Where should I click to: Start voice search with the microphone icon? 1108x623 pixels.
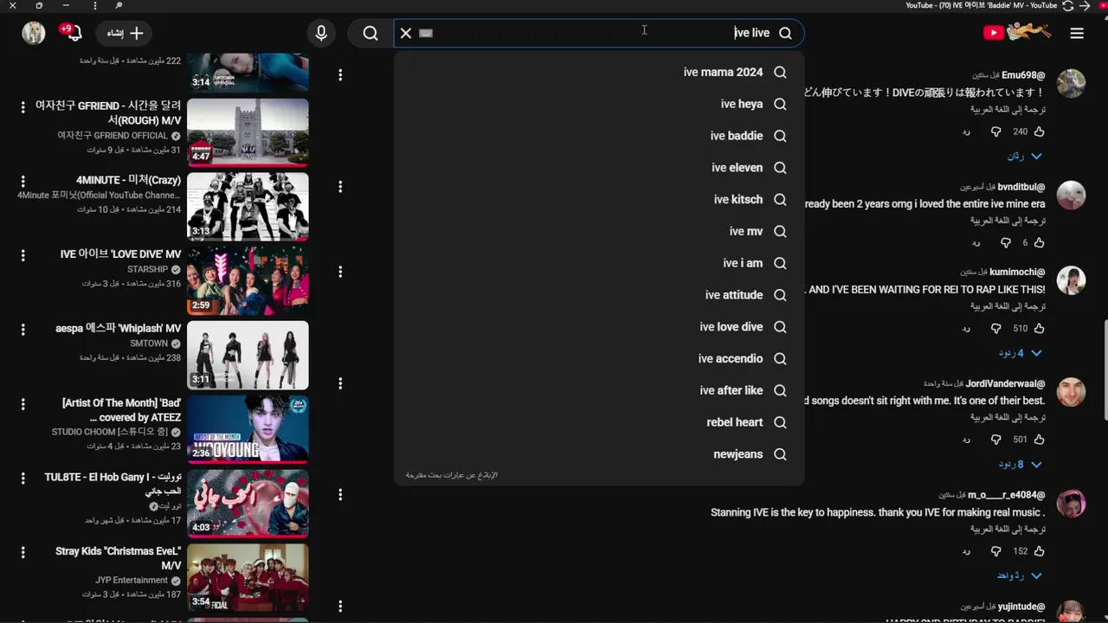321,33
